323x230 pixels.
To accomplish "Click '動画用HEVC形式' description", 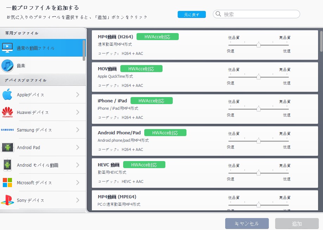I will pos(112,172).
